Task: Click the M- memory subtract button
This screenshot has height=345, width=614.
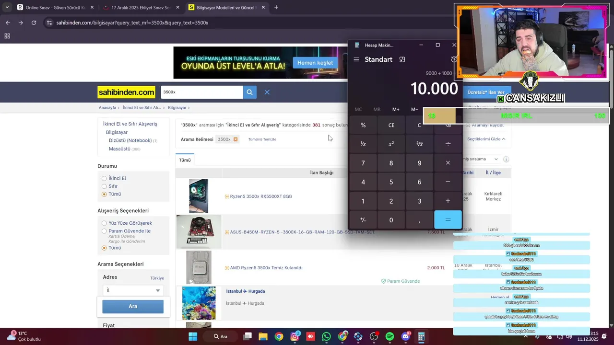Action: pos(414,109)
